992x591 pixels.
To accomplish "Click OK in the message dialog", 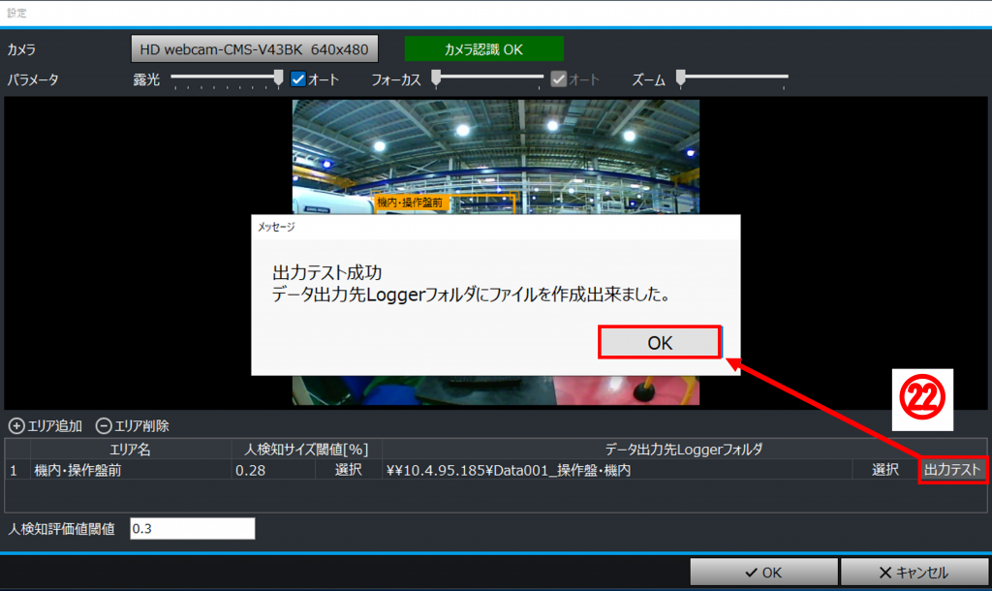I will [x=659, y=342].
